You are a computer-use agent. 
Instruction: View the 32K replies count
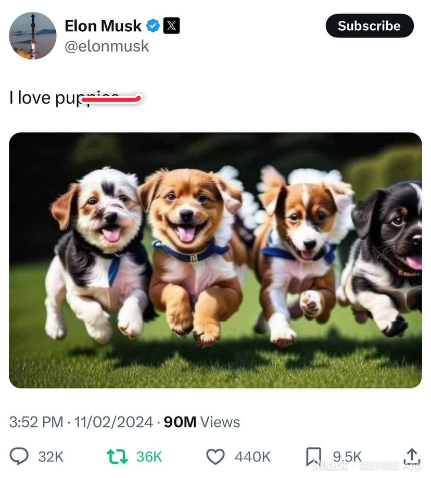pos(51,457)
